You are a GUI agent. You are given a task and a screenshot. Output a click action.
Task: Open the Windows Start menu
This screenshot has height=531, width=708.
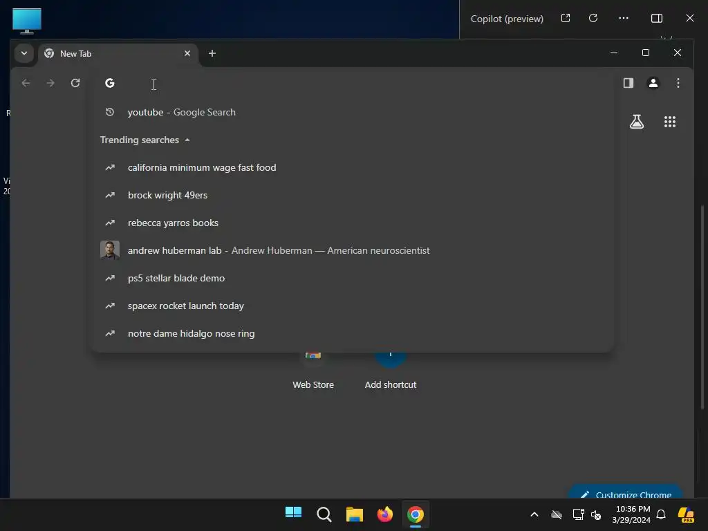pyautogui.click(x=293, y=514)
